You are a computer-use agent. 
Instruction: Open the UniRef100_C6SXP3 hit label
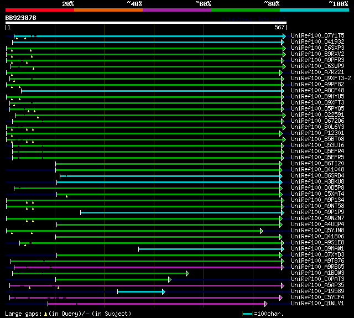[x=317, y=48]
